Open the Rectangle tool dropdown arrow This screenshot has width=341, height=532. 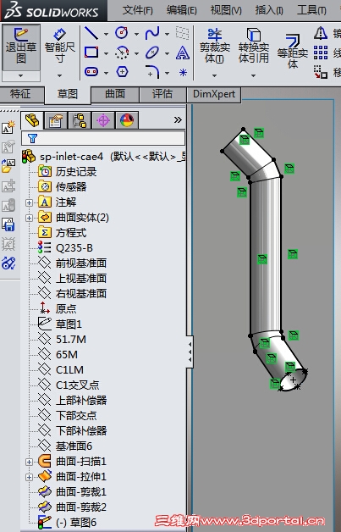pos(106,53)
